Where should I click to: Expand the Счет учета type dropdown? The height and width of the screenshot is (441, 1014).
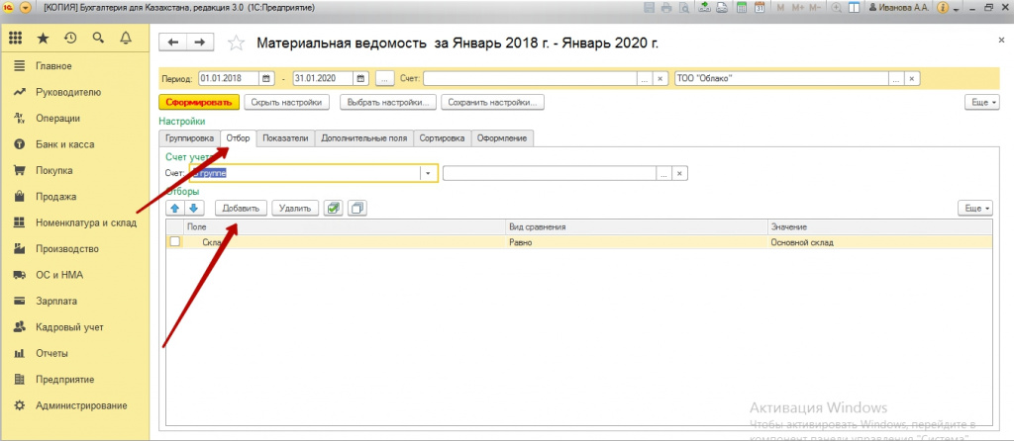pyautogui.click(x=428, y=173)
